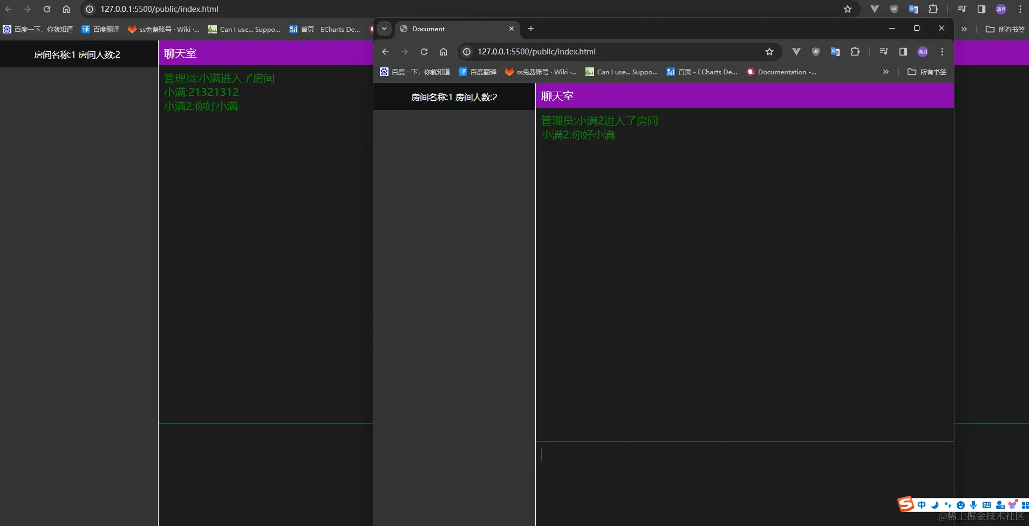Open the emoji face on the Sogou IME bar
Image resolution: width=1029 pixels, height=526 pixels.
coord(960,505)
